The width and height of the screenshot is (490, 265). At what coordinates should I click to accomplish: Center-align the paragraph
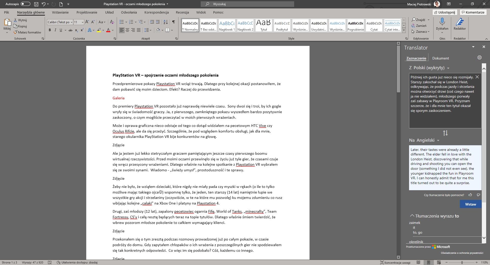pyautogui.click(x=127, y=30)
